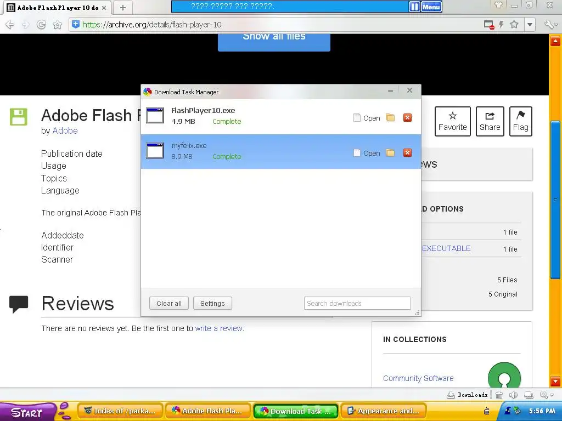Screen dimensions: 562x421
Task: Open the wrench tools dropdown menu
Action: pos(551,24)
